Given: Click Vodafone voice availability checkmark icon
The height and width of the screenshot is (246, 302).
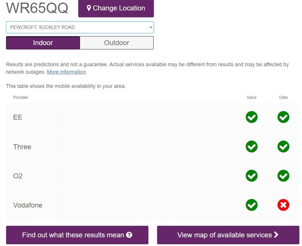Looking at the screenshot, I should coord(251,205).
